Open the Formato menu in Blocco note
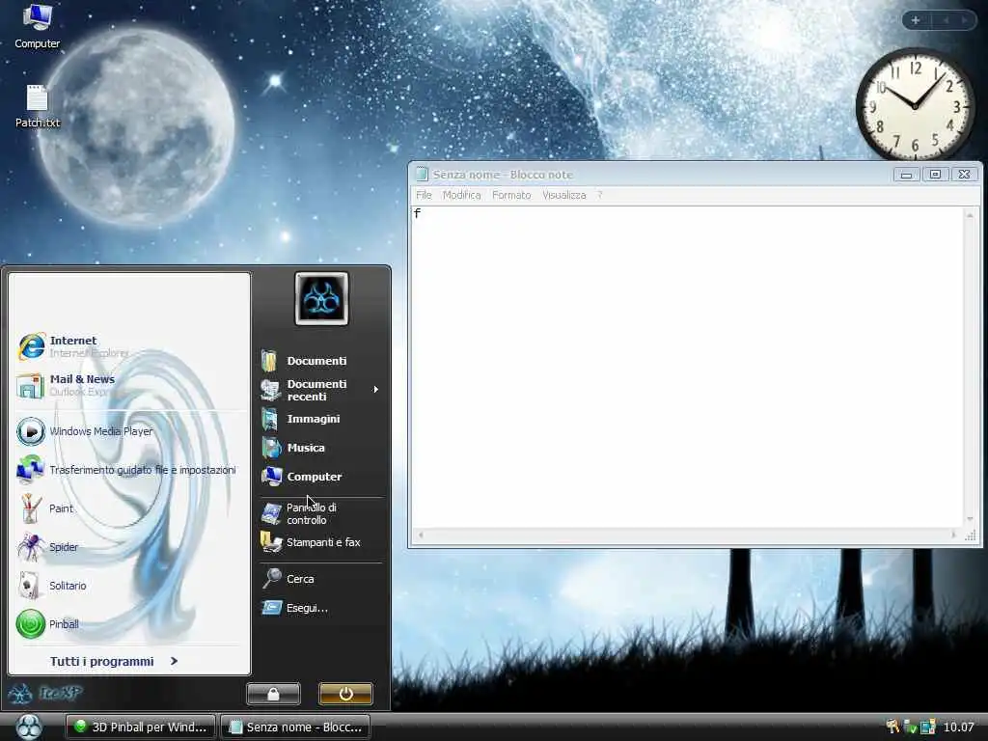The image size is (988, 741). tap(511, 195)
